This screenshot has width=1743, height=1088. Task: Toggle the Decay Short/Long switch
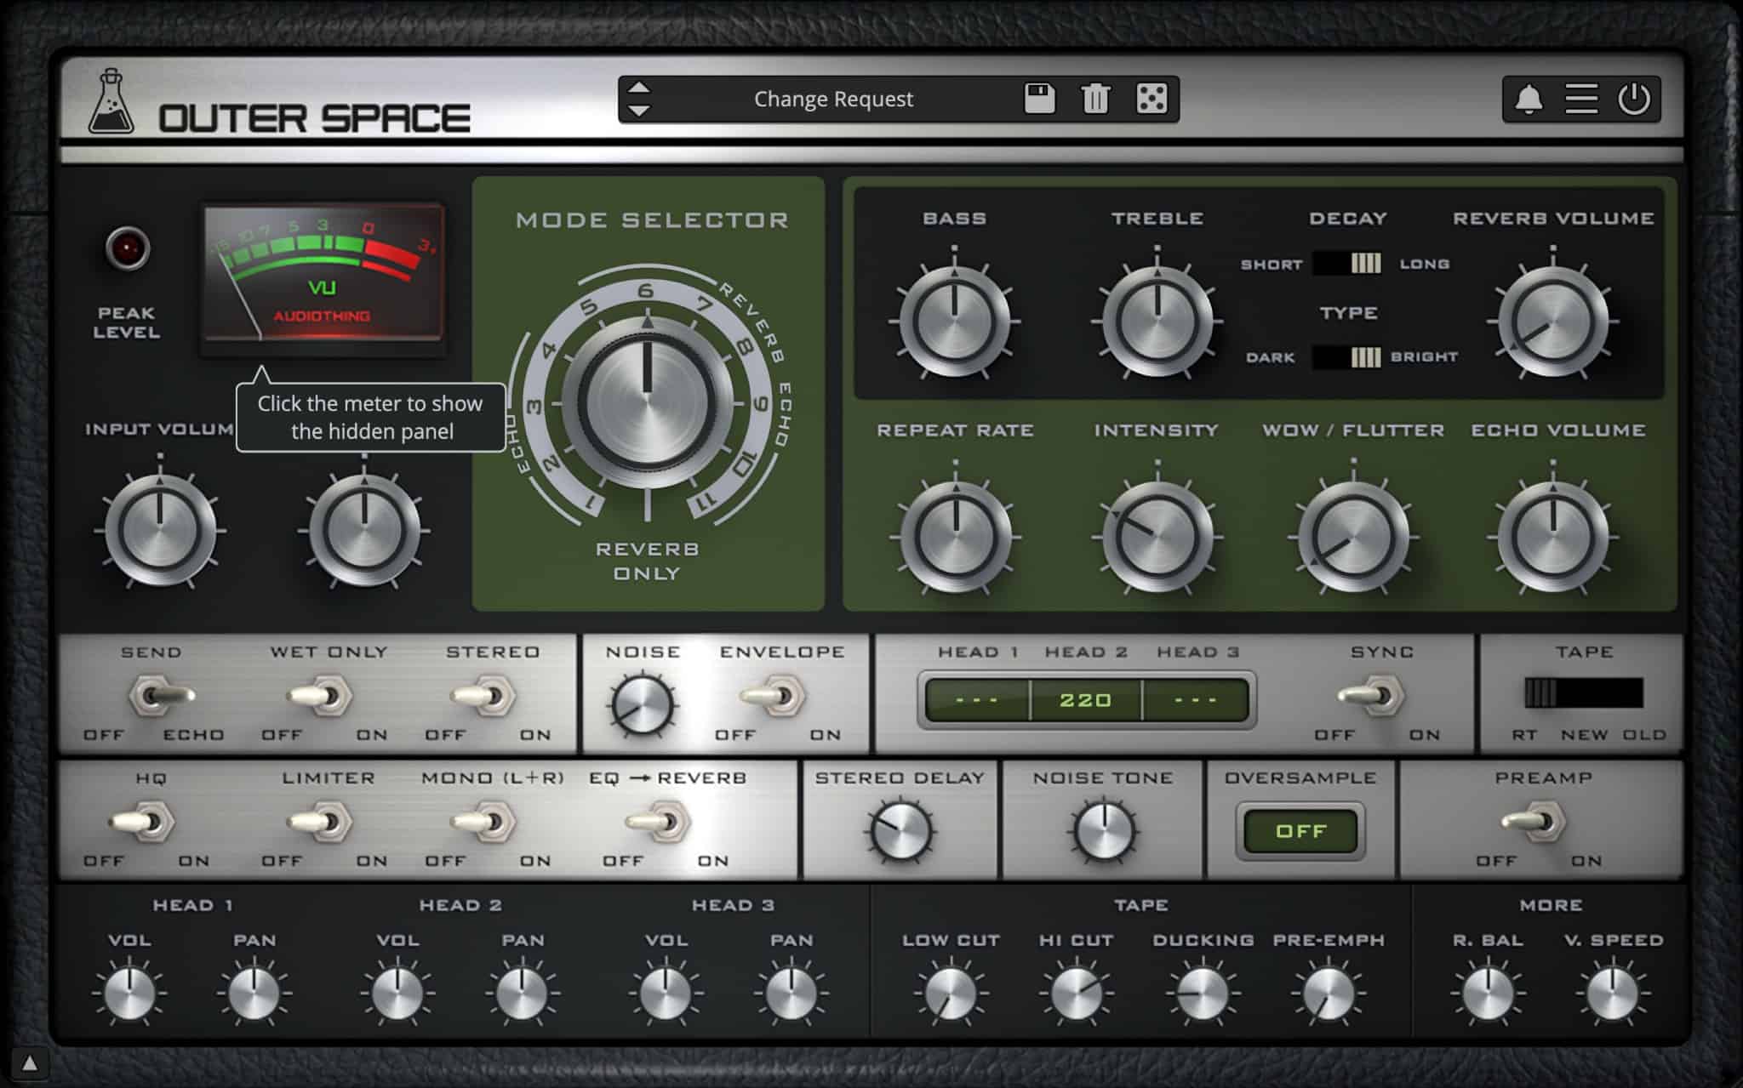click(x=1348, y=263)
